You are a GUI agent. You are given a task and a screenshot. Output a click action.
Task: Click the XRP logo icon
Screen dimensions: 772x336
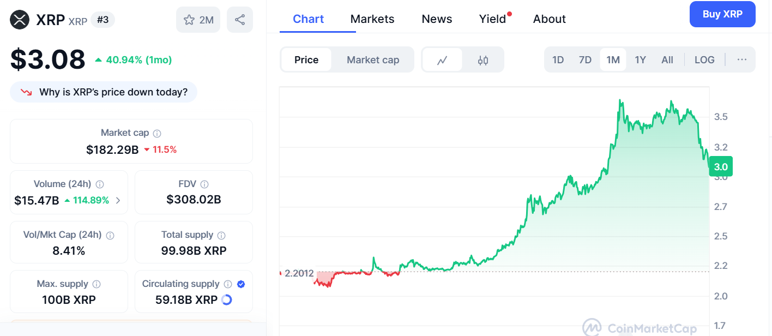(20, 20)
